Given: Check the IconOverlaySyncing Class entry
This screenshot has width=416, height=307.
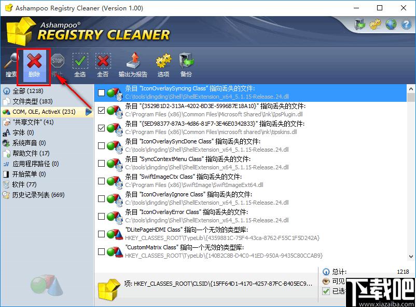Looking at the screenshot, I should (x=101, y=92).
